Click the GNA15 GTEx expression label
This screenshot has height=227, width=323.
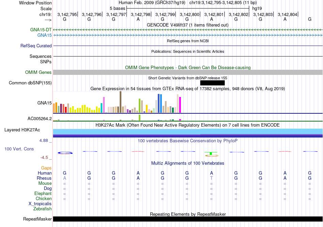click(45, 103)
